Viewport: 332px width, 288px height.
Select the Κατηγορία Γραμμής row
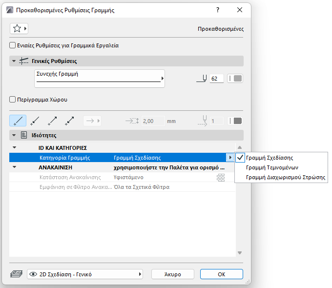pos(122,158)
